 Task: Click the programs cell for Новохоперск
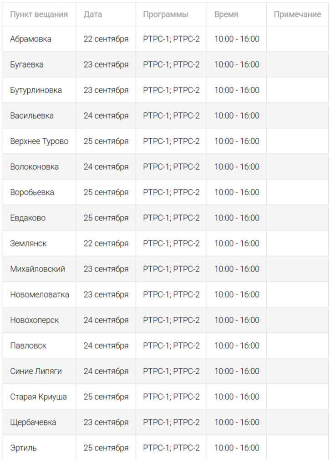(x=171, y=320)
